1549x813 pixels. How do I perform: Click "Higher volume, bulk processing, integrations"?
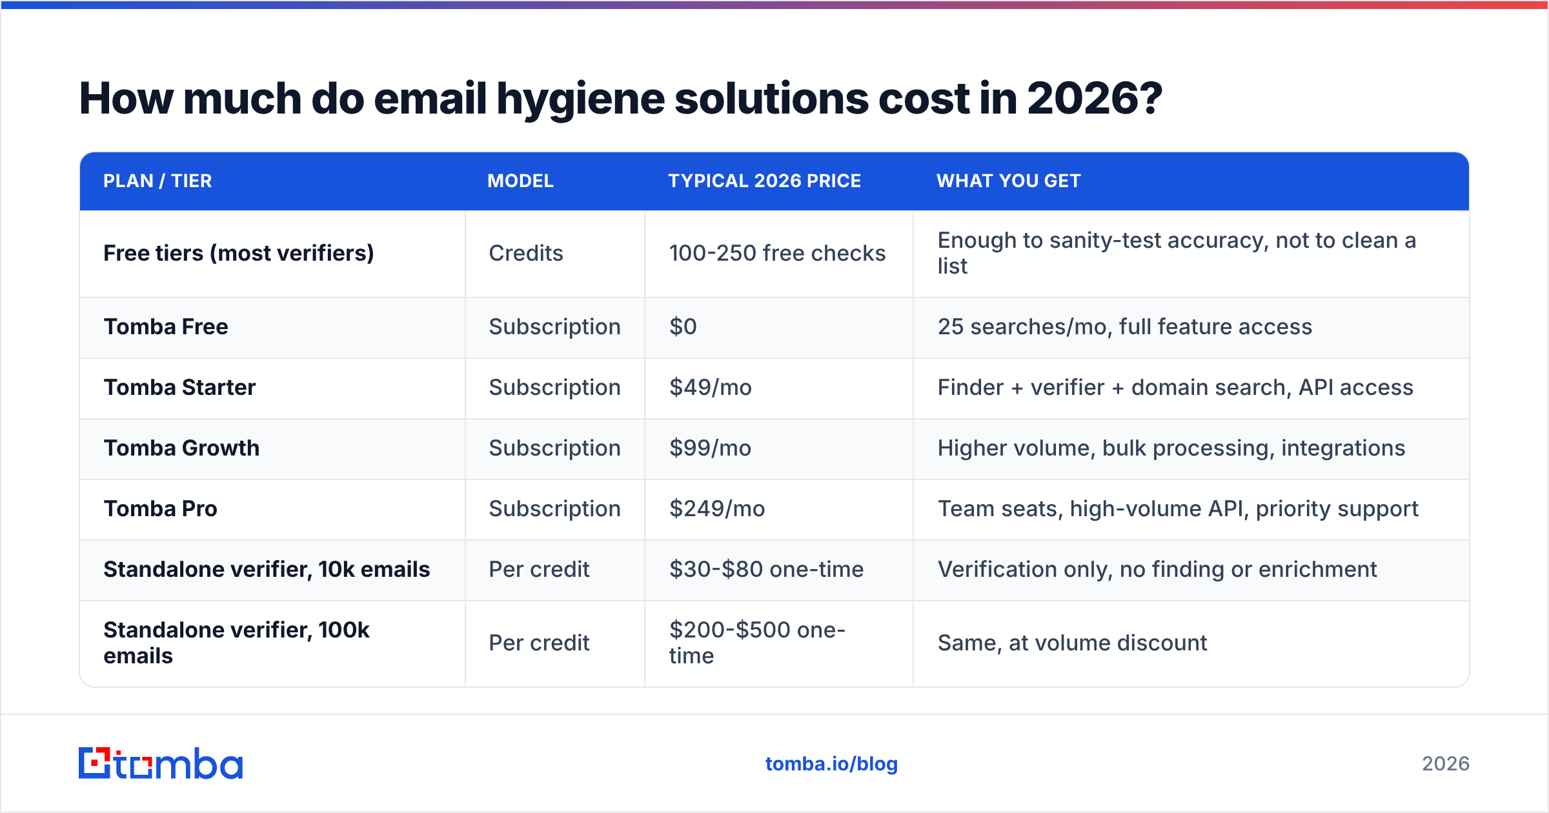[1171, 448]
